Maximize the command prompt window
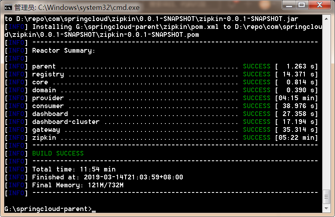335x217 pixels. (302, 5)
